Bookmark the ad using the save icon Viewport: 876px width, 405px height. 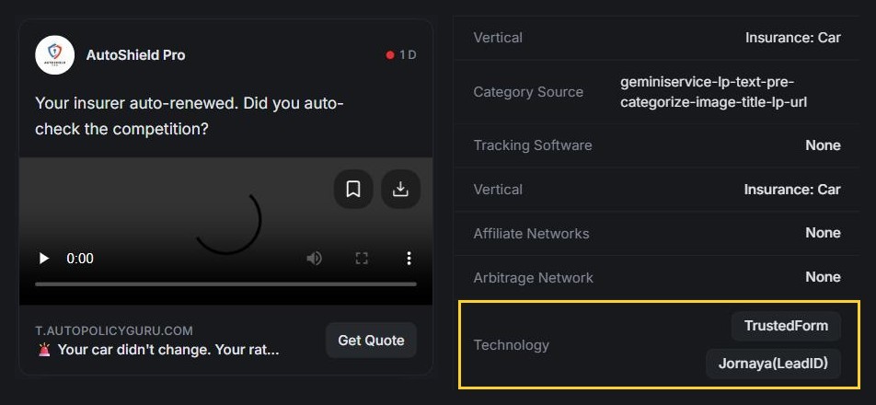point(353,190)
